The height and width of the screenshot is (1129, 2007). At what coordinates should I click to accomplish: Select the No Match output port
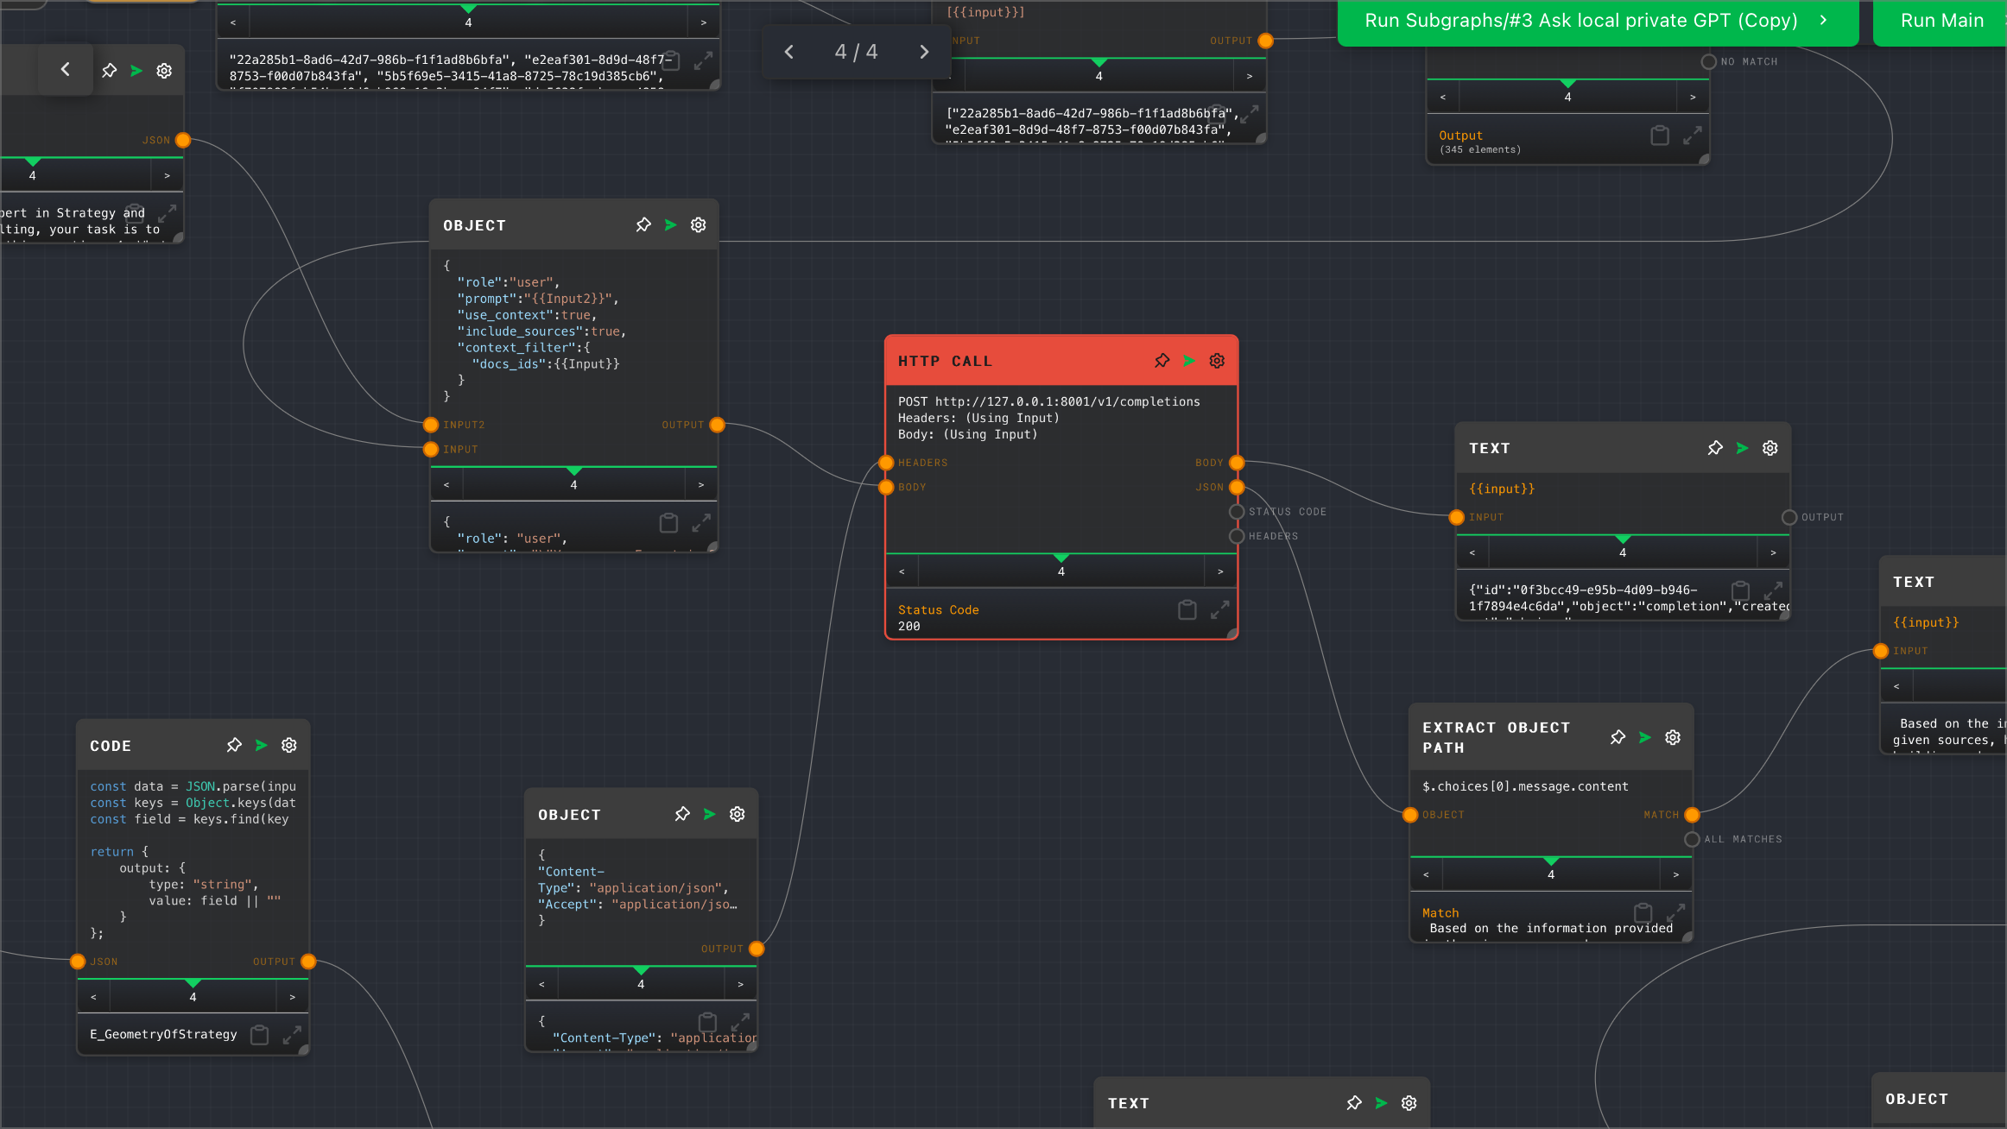coord(1708,62)
